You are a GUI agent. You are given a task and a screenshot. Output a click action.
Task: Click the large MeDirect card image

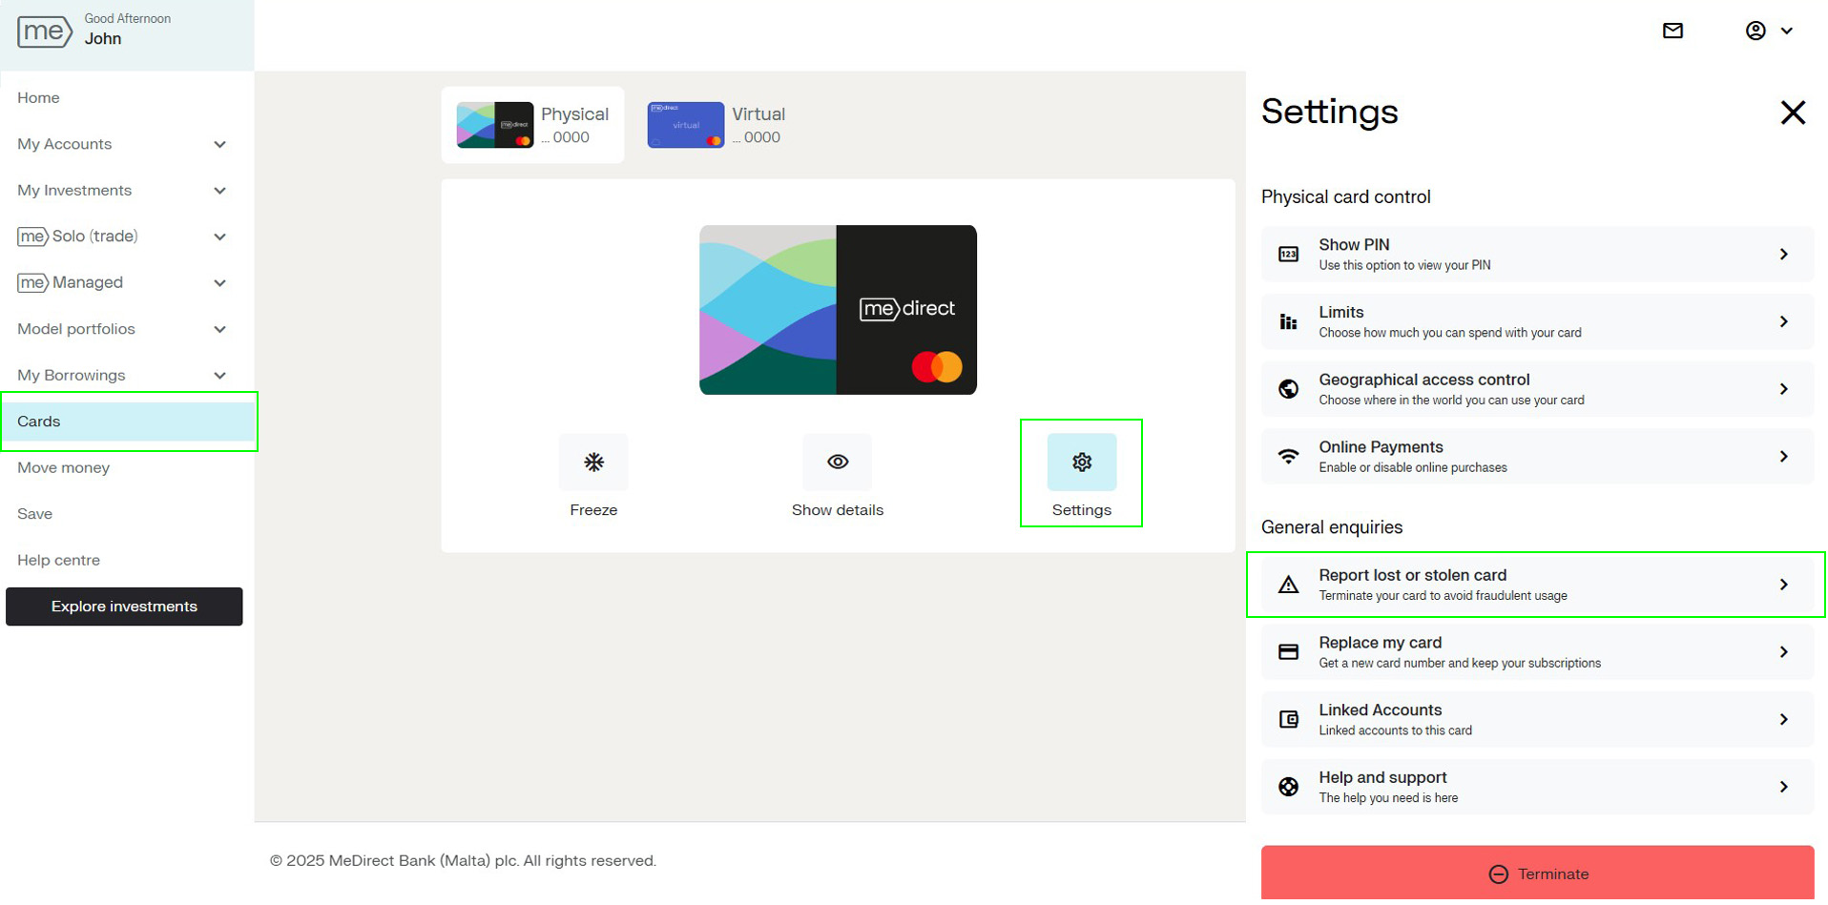pyautogui.click(x=837, y=310)
